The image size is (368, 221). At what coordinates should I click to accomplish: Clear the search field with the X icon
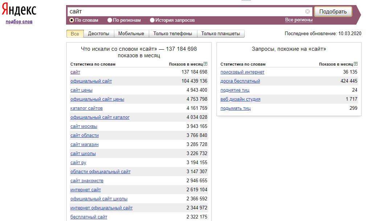[307, 12]
